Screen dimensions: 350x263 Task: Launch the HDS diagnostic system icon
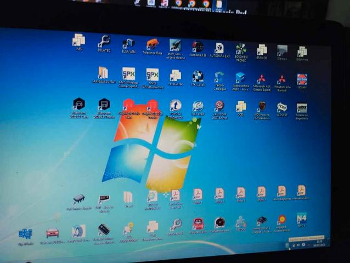tap(302, 108)
